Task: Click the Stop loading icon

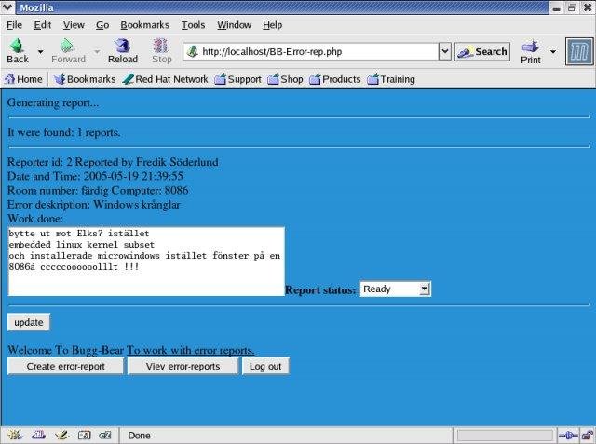Action: [x=161, y=46]
